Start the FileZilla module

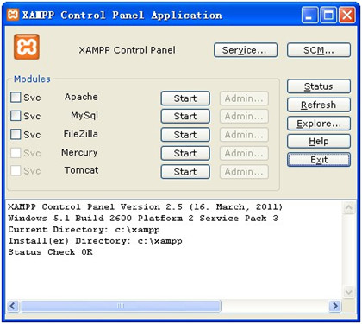tap(185, 135)
